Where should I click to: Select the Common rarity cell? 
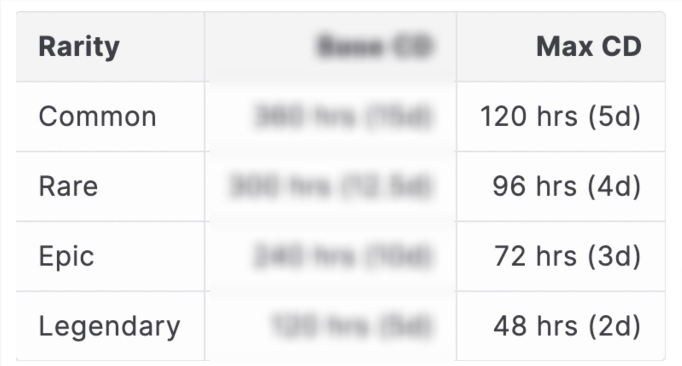[110, 116]
